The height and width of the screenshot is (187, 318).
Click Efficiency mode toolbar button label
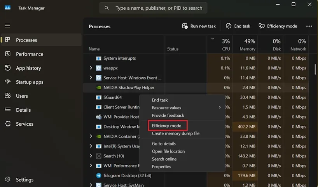(282, 26)
